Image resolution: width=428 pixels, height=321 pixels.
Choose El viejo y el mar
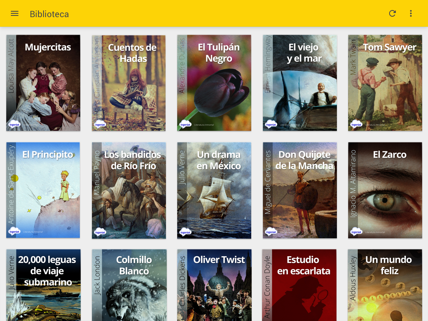tap(300, 83)
